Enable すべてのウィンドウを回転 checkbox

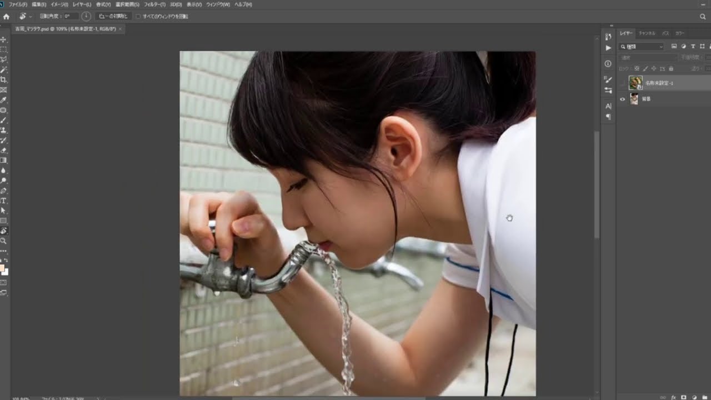138,17
